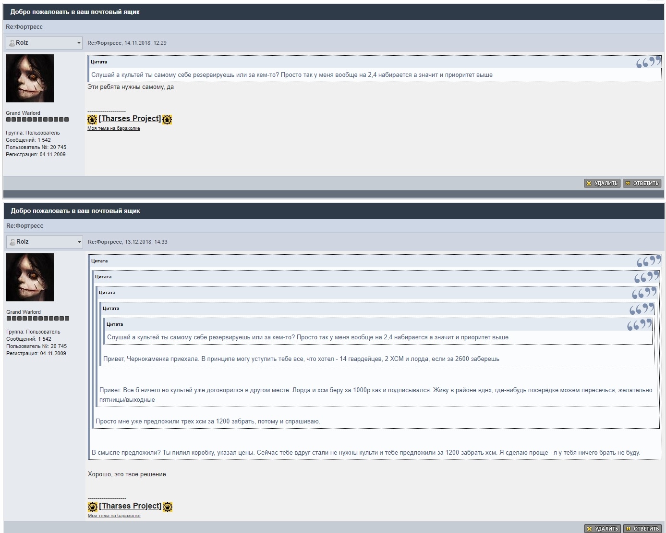Click the outermost quote mark icon in second message

pyautogui.click(x=648, y=262)
